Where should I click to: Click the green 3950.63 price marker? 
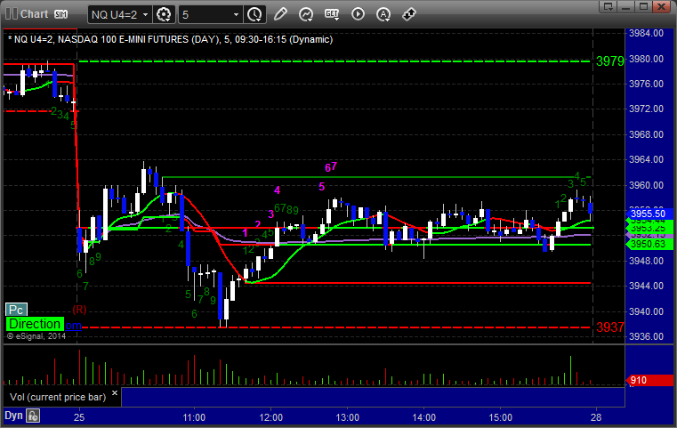(649, 244)
